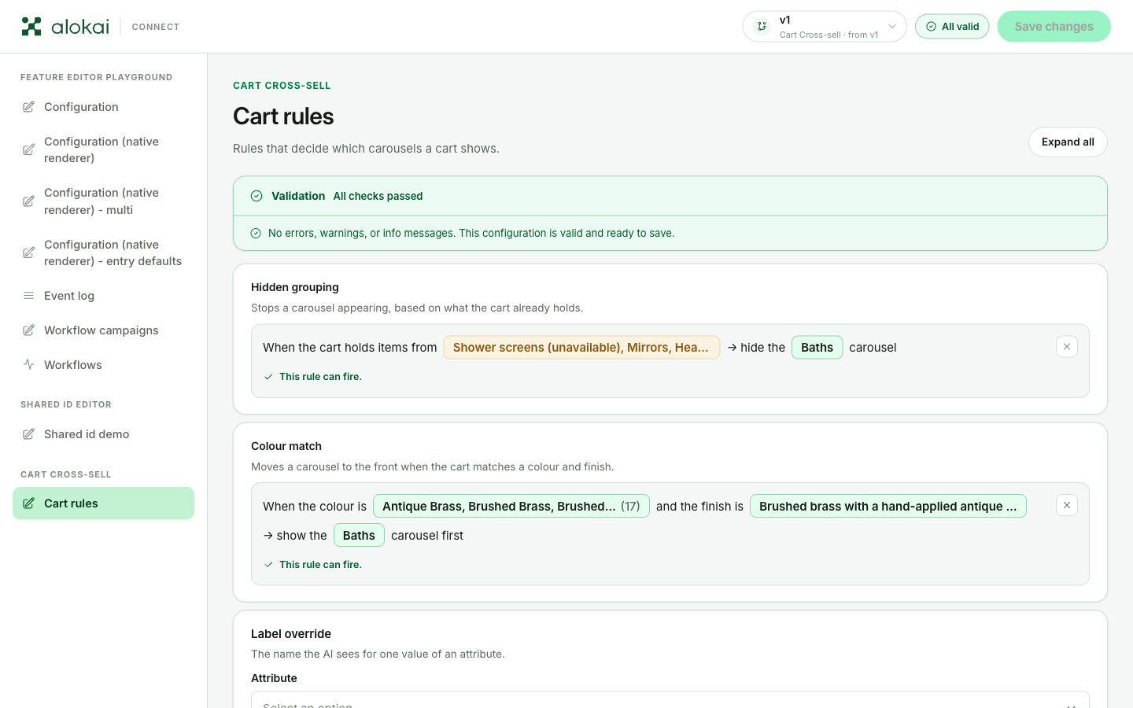Remove the Hidden grouping rule with X
The width and height of the screenshot is (1133, 708).
1067,347
